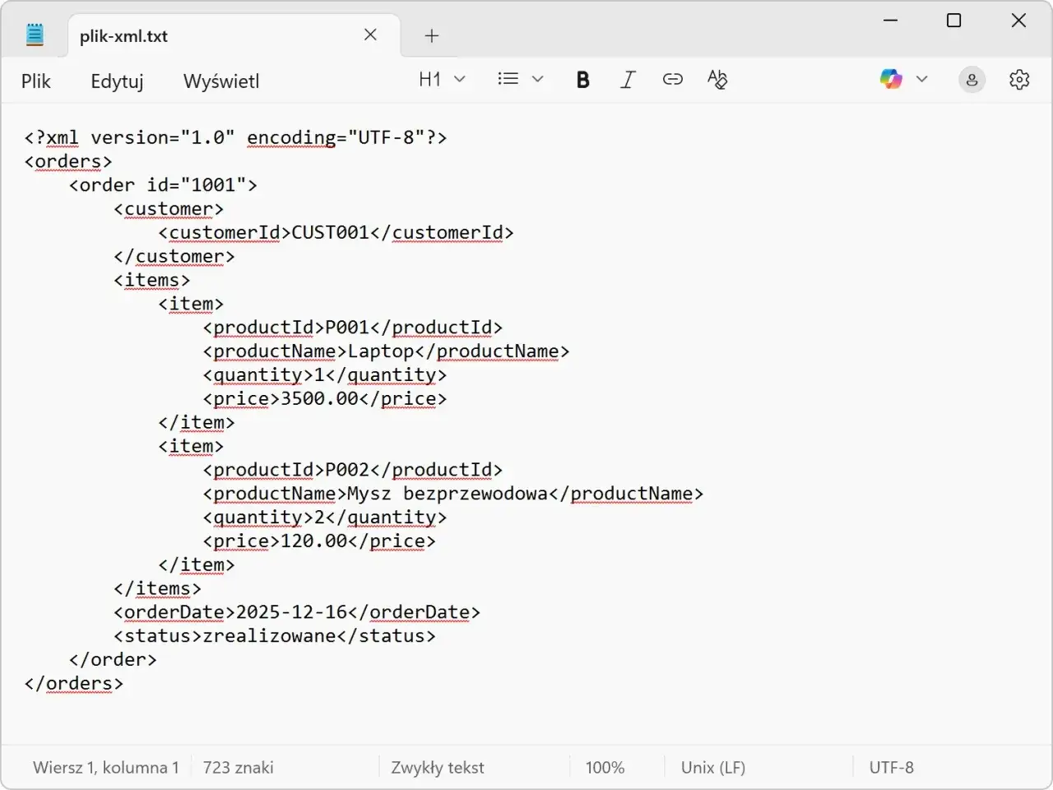Screen dimensions: 1053x790
Task: Click the 100% zoom level indicator
Action: (x=605, y=767)
